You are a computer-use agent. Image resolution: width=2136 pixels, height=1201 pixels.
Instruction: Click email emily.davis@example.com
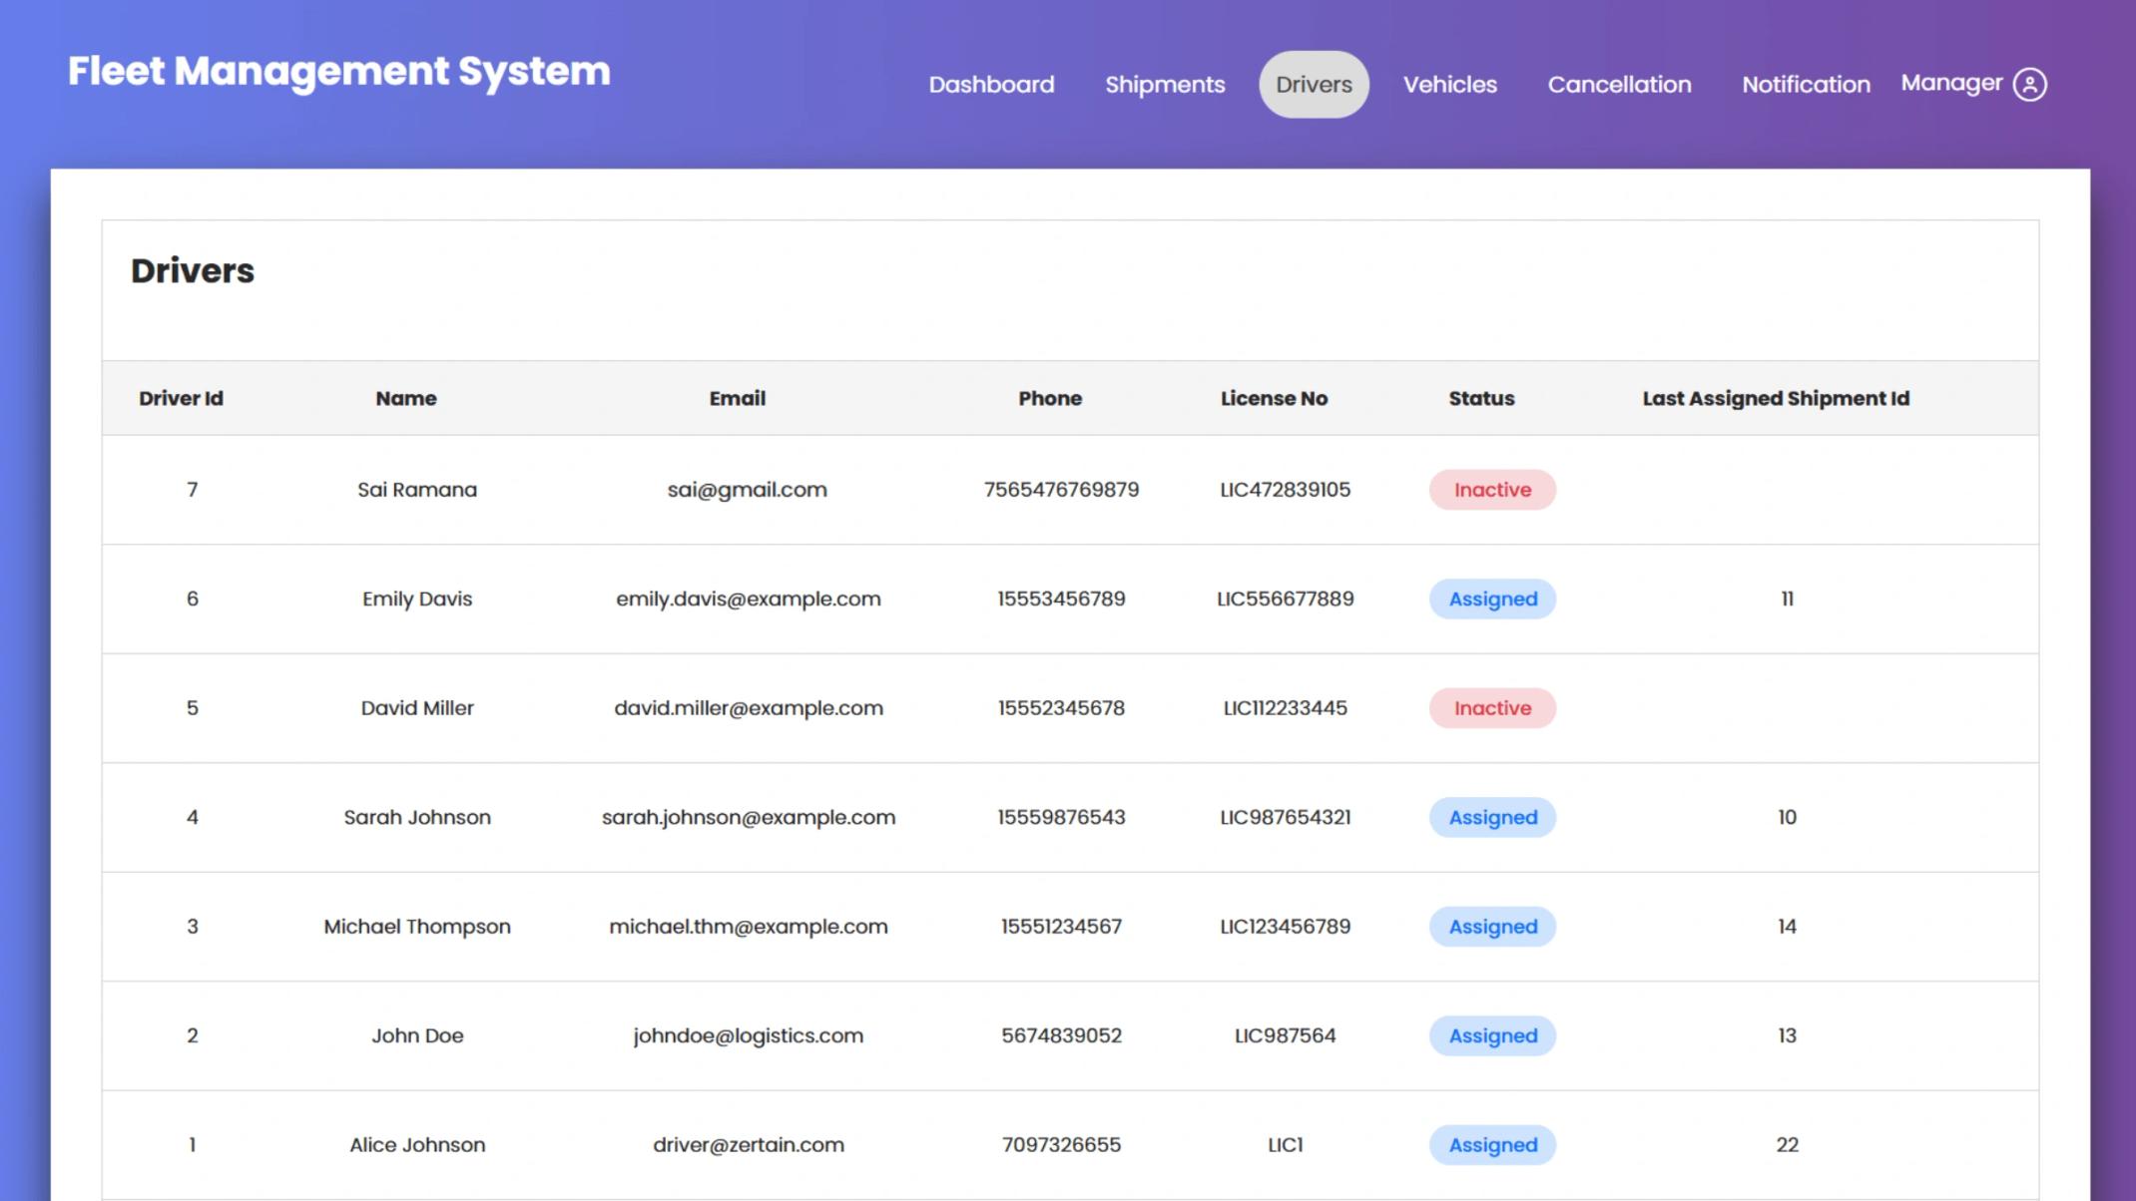pos(749,599)
